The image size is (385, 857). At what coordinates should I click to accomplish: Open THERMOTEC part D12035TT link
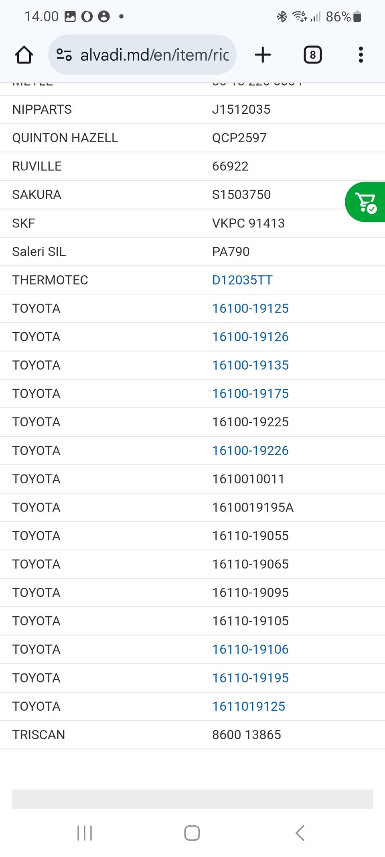click(x=242, y=280)
